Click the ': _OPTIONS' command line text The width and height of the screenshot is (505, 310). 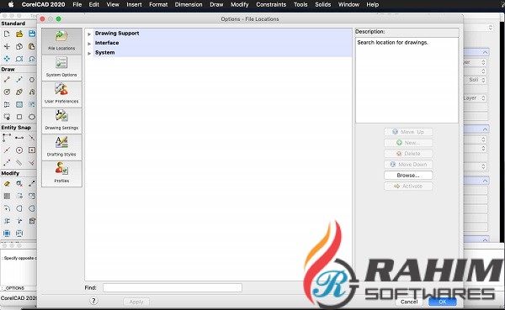click(x=13, y=288)
